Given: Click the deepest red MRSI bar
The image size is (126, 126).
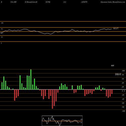Looking at the screenshot, I should coord(52,99).
